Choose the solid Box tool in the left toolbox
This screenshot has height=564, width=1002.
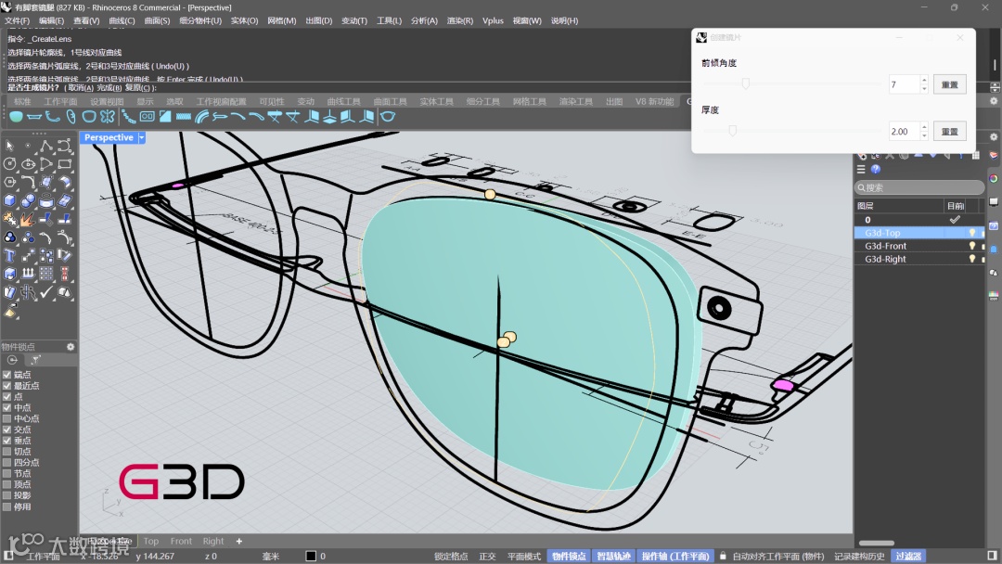pyautogui.click(x=10, y=200)
